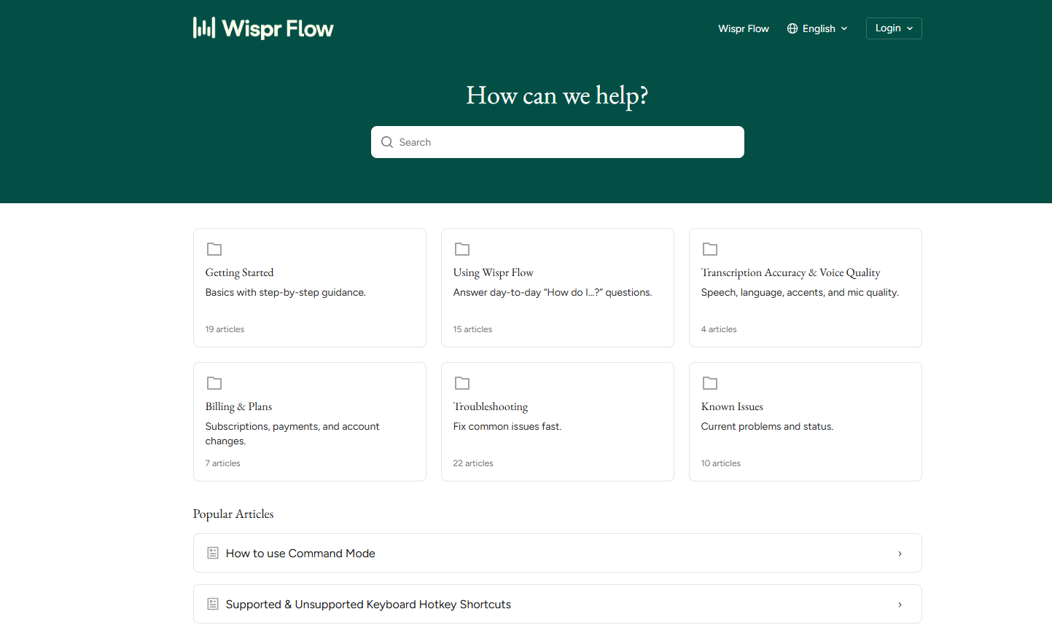The height and width of the screenshot is (625, 1052).
Task: Click "Fix common issues fast." description
Action: pyautogui.click(x=507, y=426)
